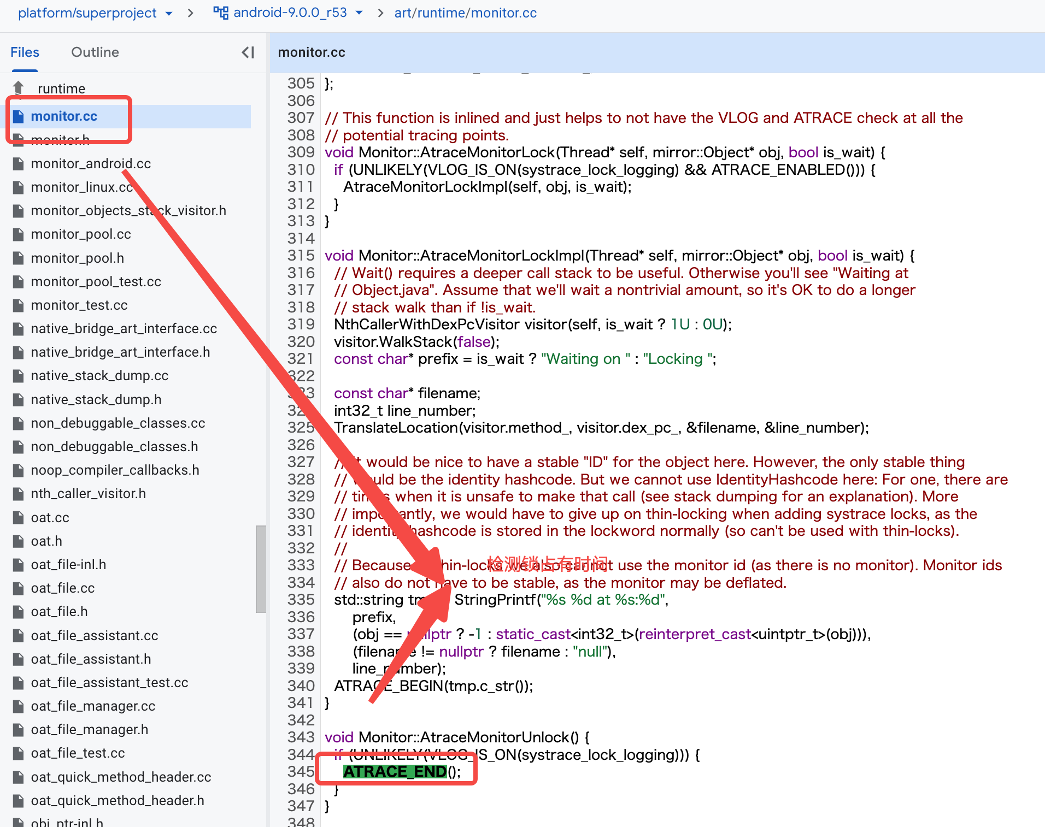
Task: Open oat_file.cc file
Action: tap(63, 588)
